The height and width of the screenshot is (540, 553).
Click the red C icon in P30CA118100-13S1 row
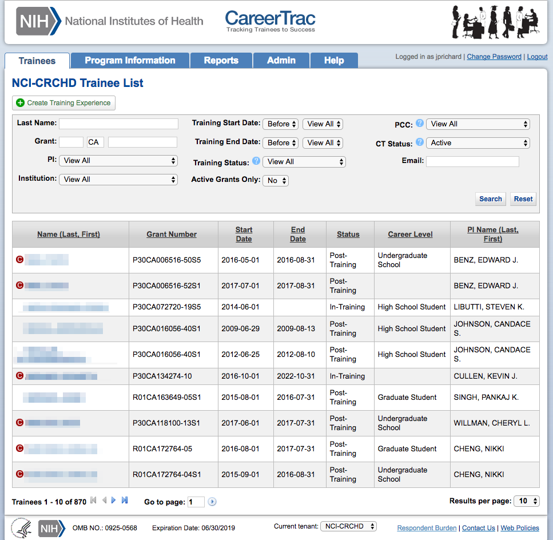coord(20,422)
